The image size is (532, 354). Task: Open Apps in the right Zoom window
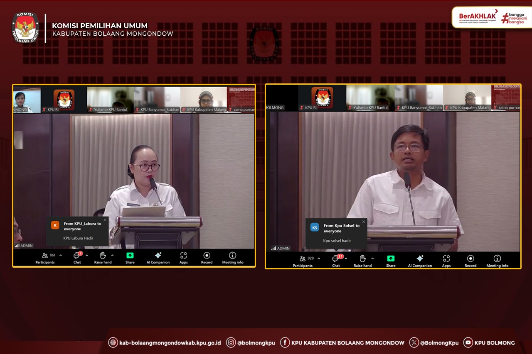[446, 260]
